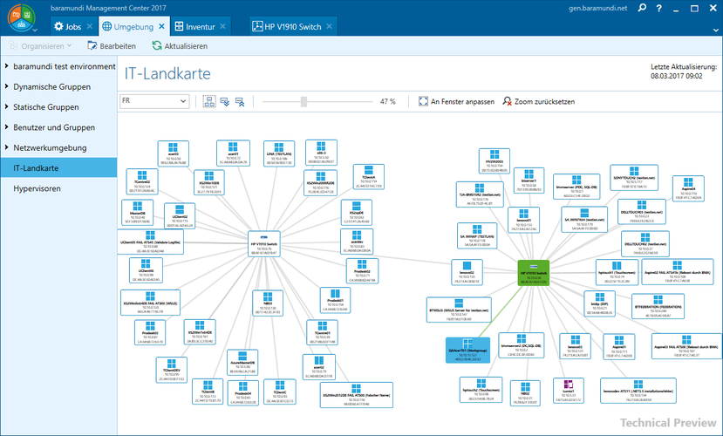Select the acer03 computer node
723x436 pixels.
tap(173, 153)
